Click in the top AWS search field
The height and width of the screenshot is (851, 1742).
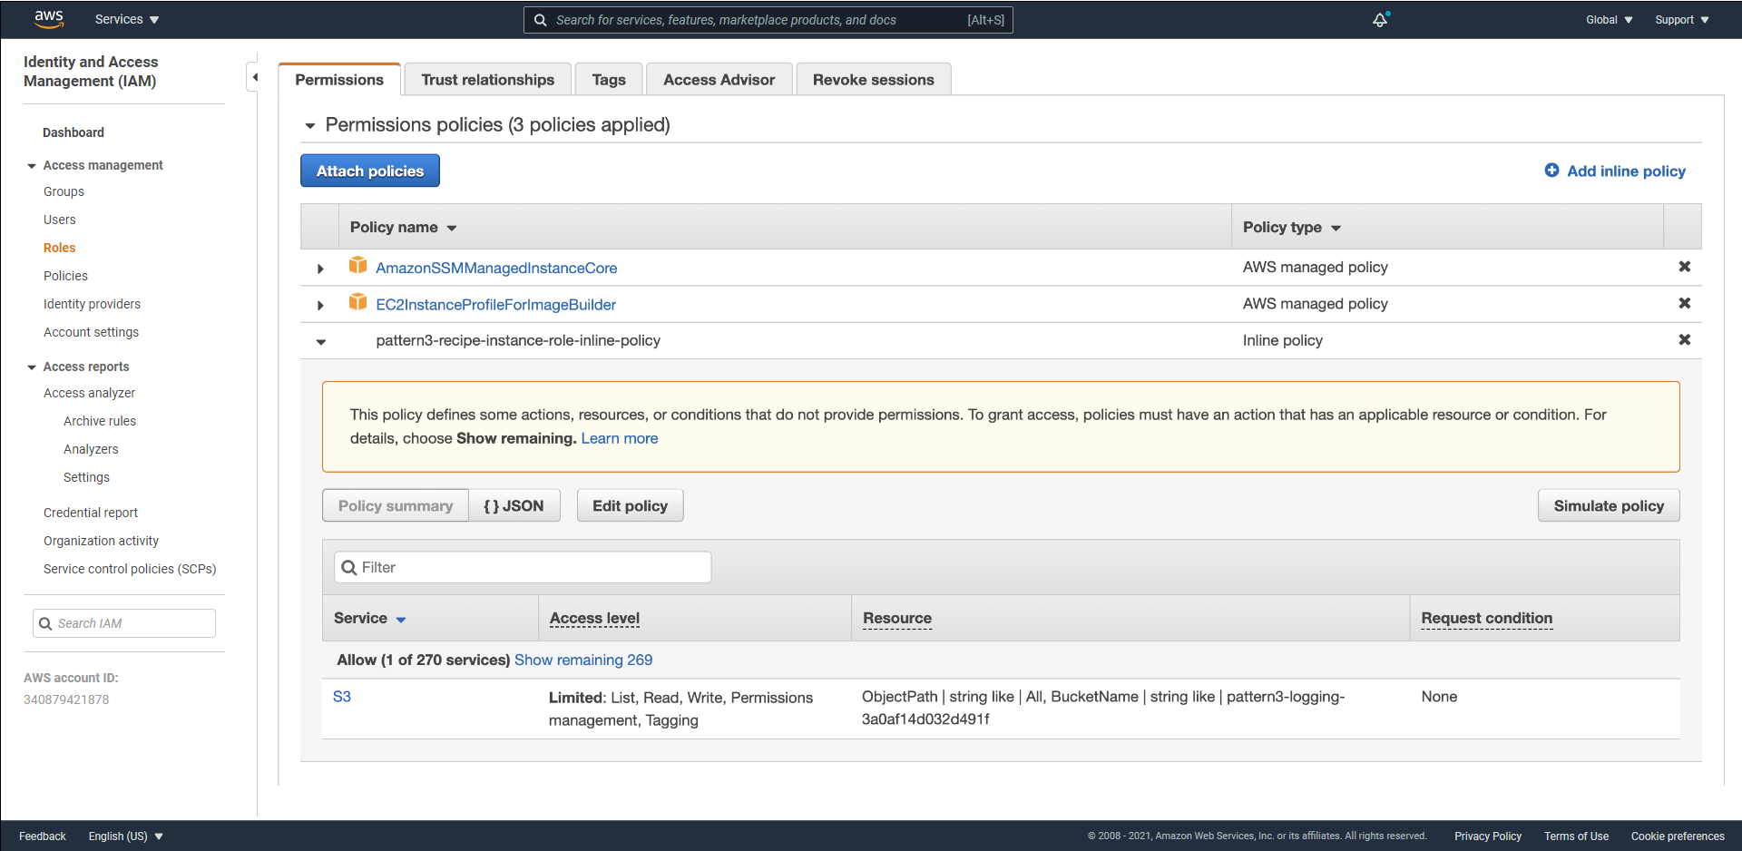point(768,20)
